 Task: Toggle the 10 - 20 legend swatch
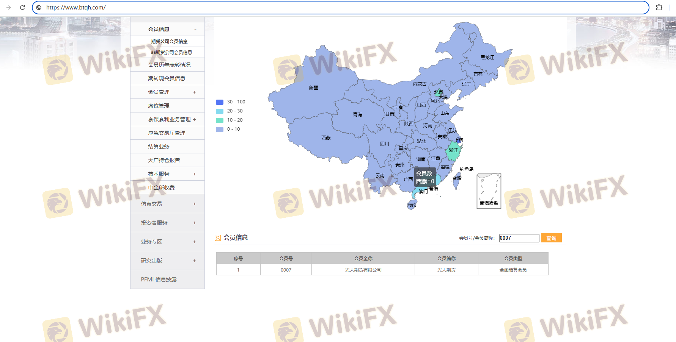[220, 120]
